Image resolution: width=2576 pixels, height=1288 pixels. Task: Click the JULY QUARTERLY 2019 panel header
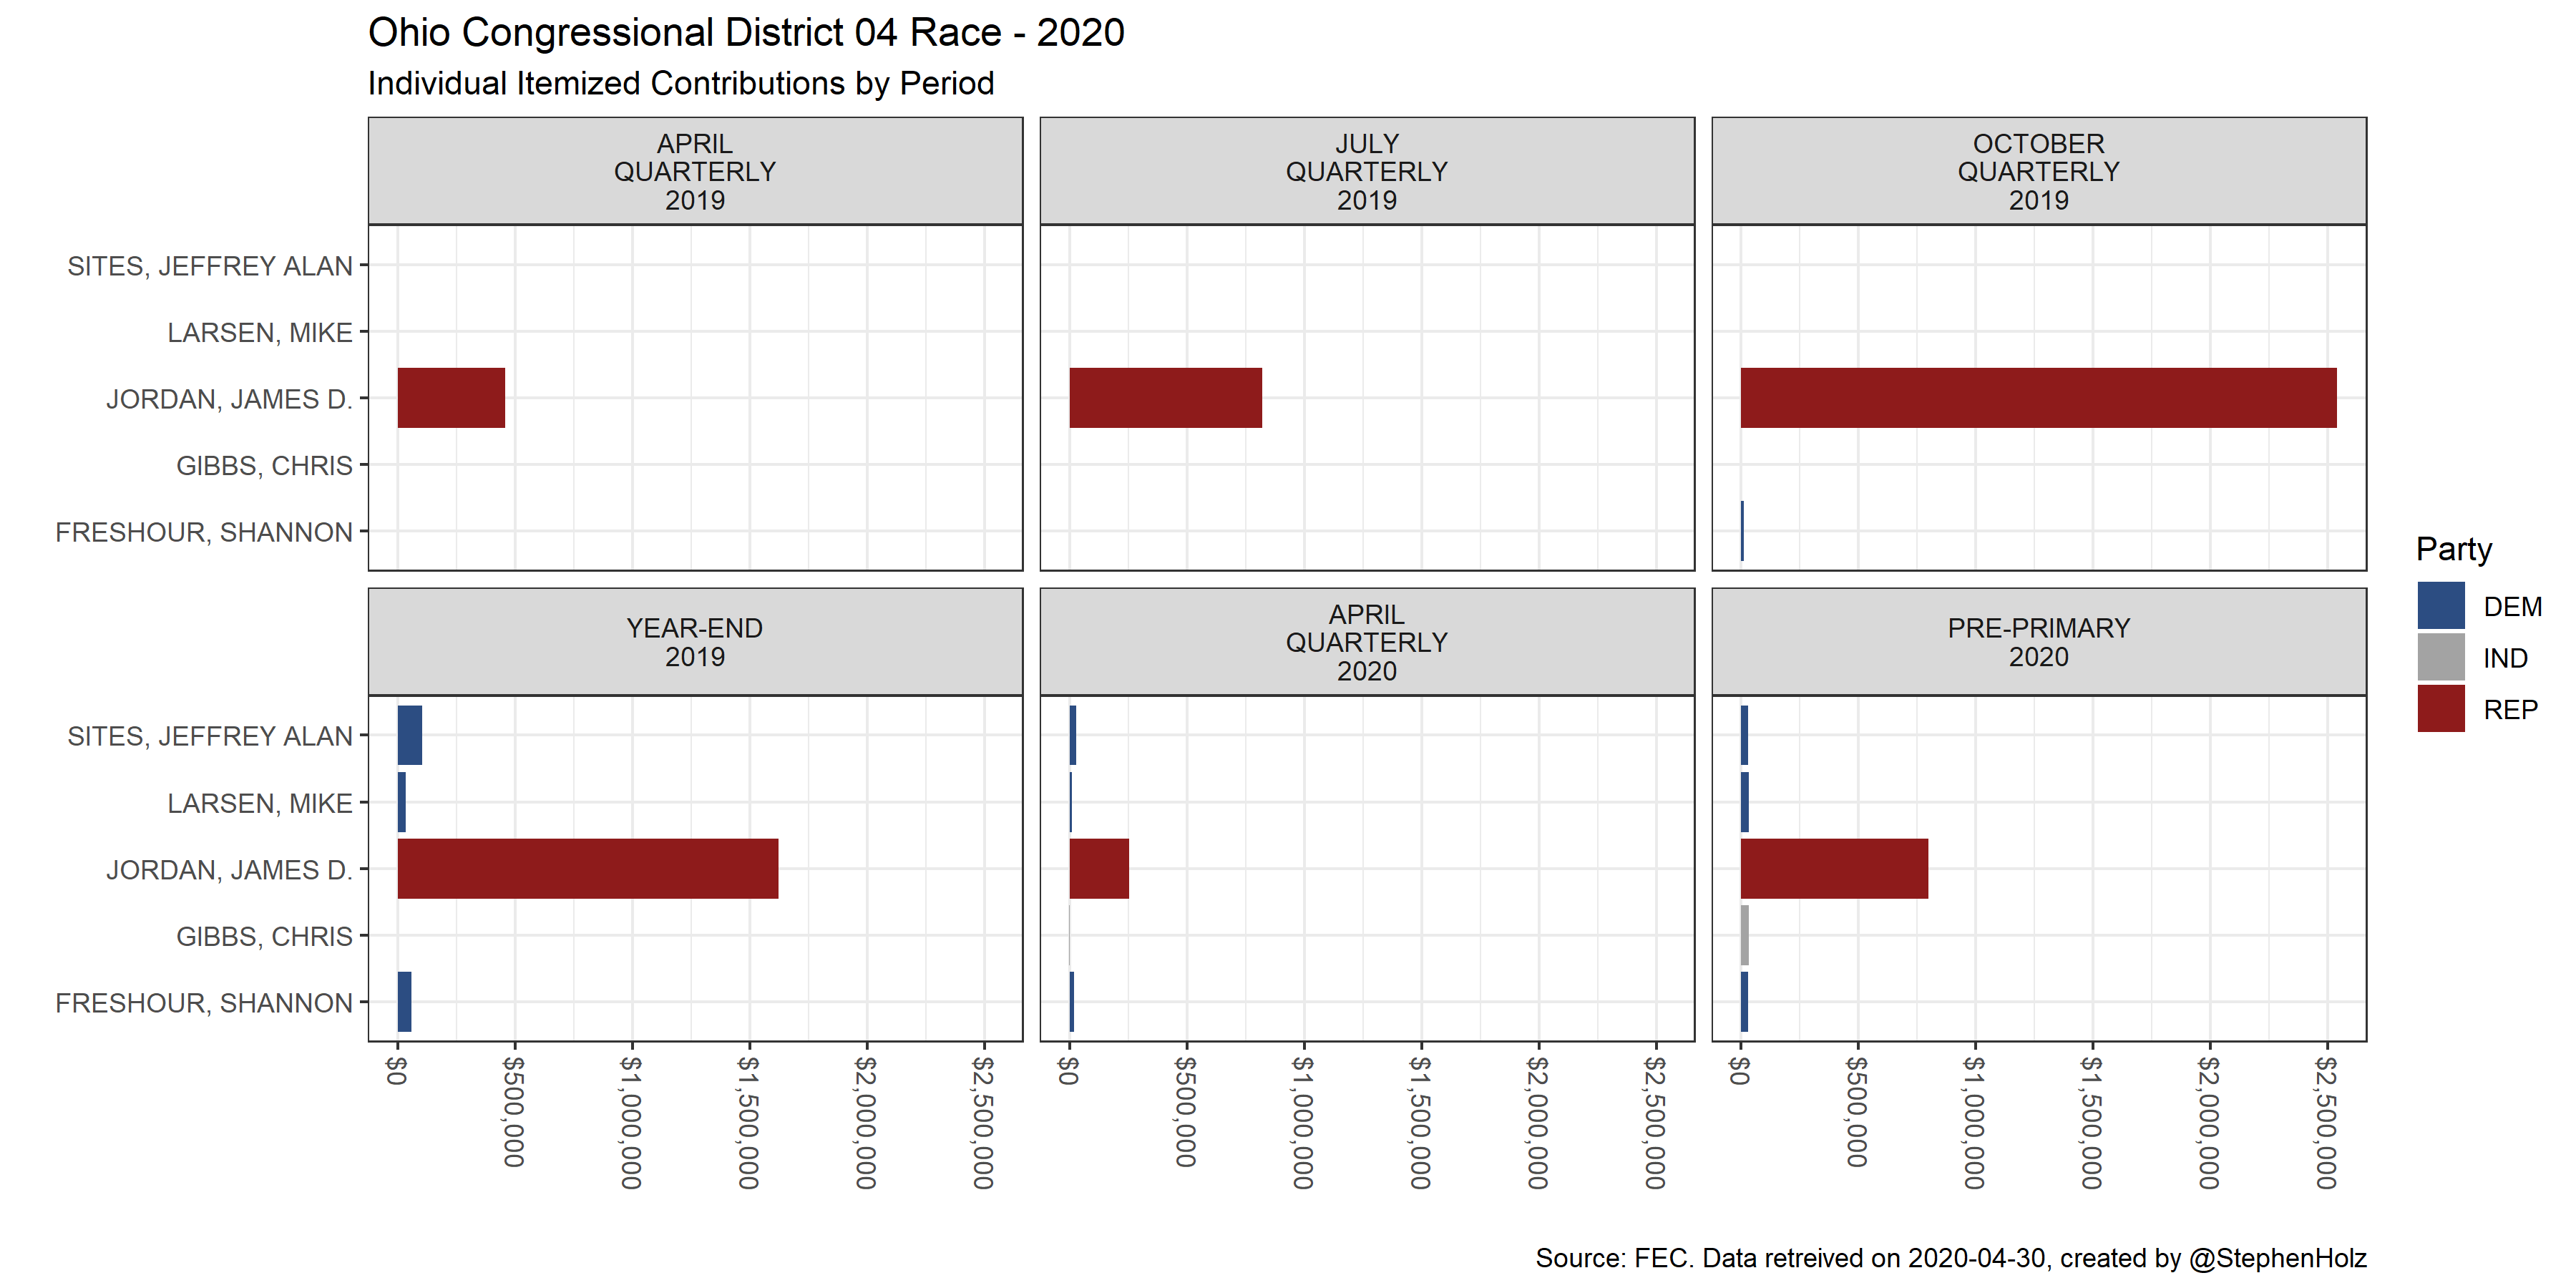point(1366,171)
